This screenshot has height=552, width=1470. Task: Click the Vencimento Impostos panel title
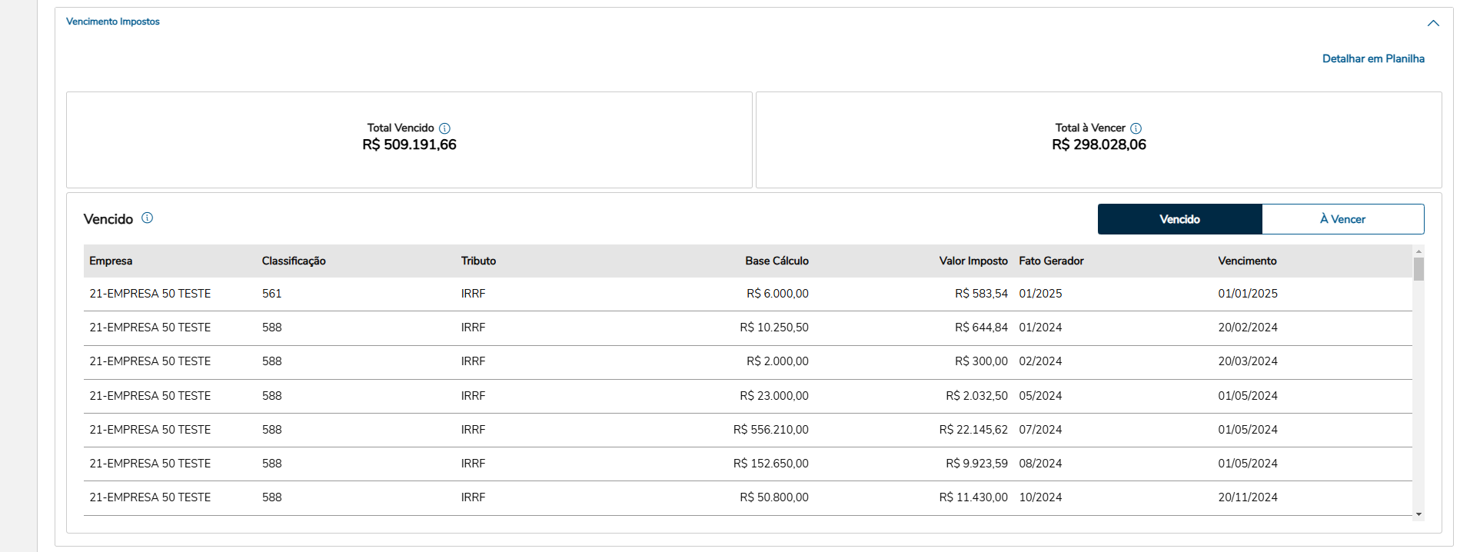click(113, 22)
